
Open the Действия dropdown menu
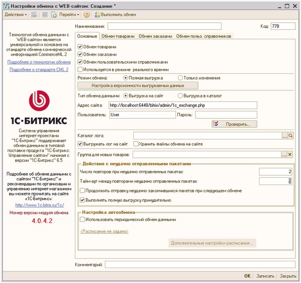[x=16, y=15]
